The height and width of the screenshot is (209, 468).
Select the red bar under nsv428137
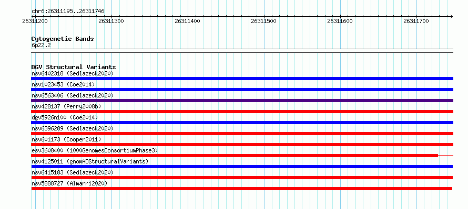[x=242, y=112]
